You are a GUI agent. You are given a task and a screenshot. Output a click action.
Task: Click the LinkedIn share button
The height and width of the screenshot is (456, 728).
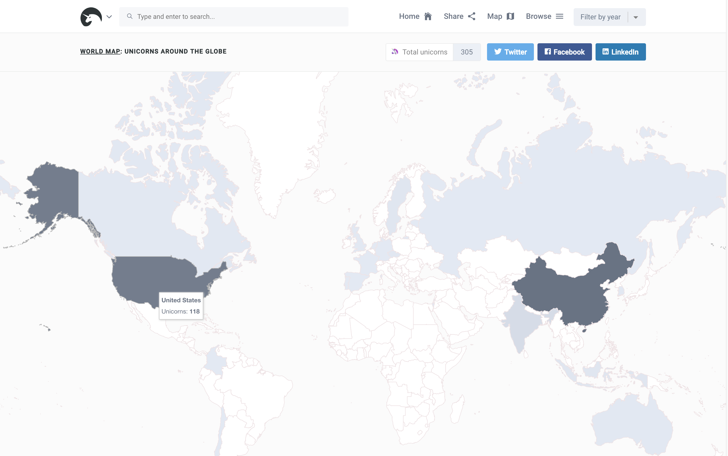tap(620, 52)
